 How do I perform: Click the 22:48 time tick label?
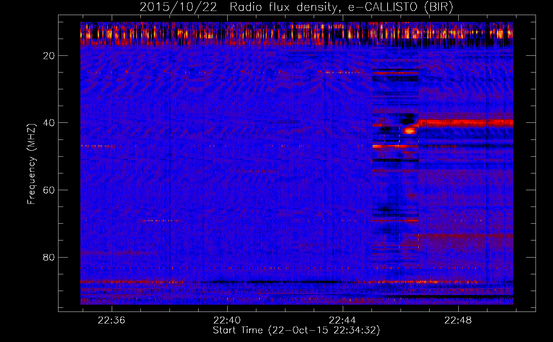[x=458, y=320]
